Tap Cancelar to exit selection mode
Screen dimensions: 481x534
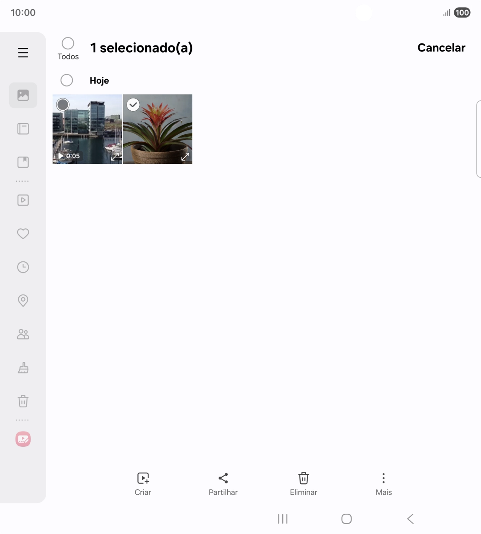(x=441, y=48)
